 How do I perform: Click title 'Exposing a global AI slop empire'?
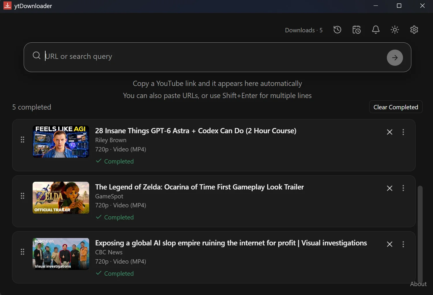coord(231,243)
